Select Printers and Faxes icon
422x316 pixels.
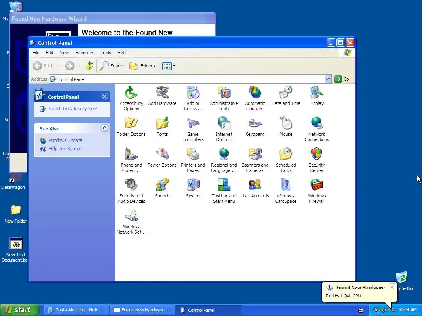193,160
